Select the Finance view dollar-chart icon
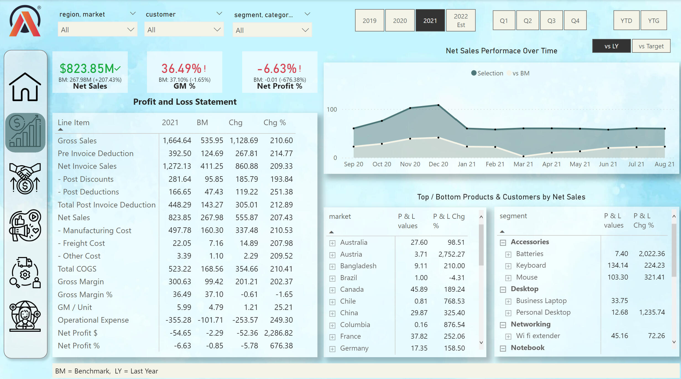Image resolution: width=681 pixels, height=379 pixels. click(25, 132)
